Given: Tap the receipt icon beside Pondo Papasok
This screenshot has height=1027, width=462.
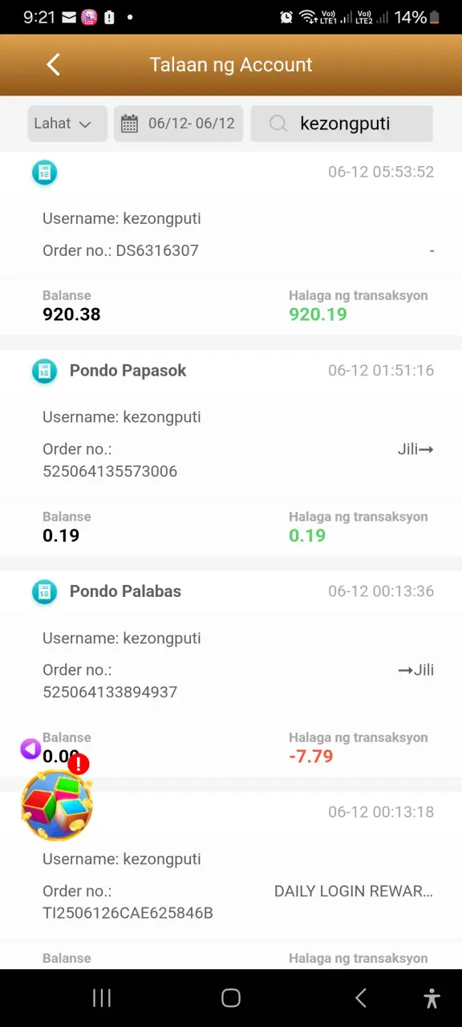Looking at the screenshot, I should [44, 371].
